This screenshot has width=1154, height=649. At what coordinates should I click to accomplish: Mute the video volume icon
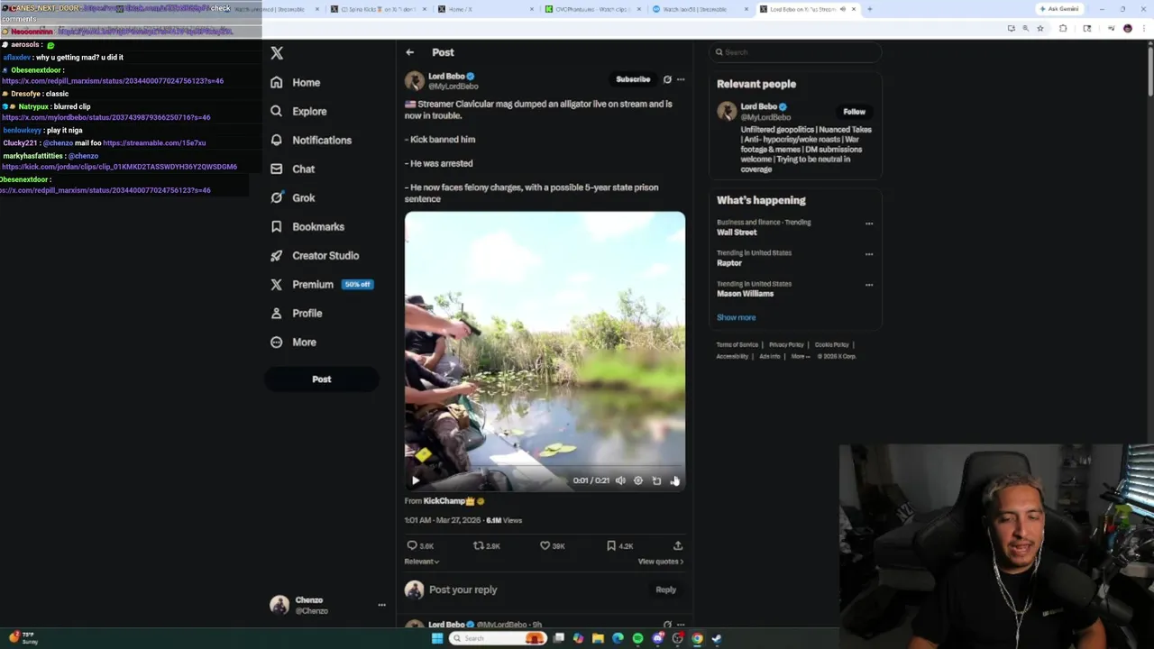620,480
